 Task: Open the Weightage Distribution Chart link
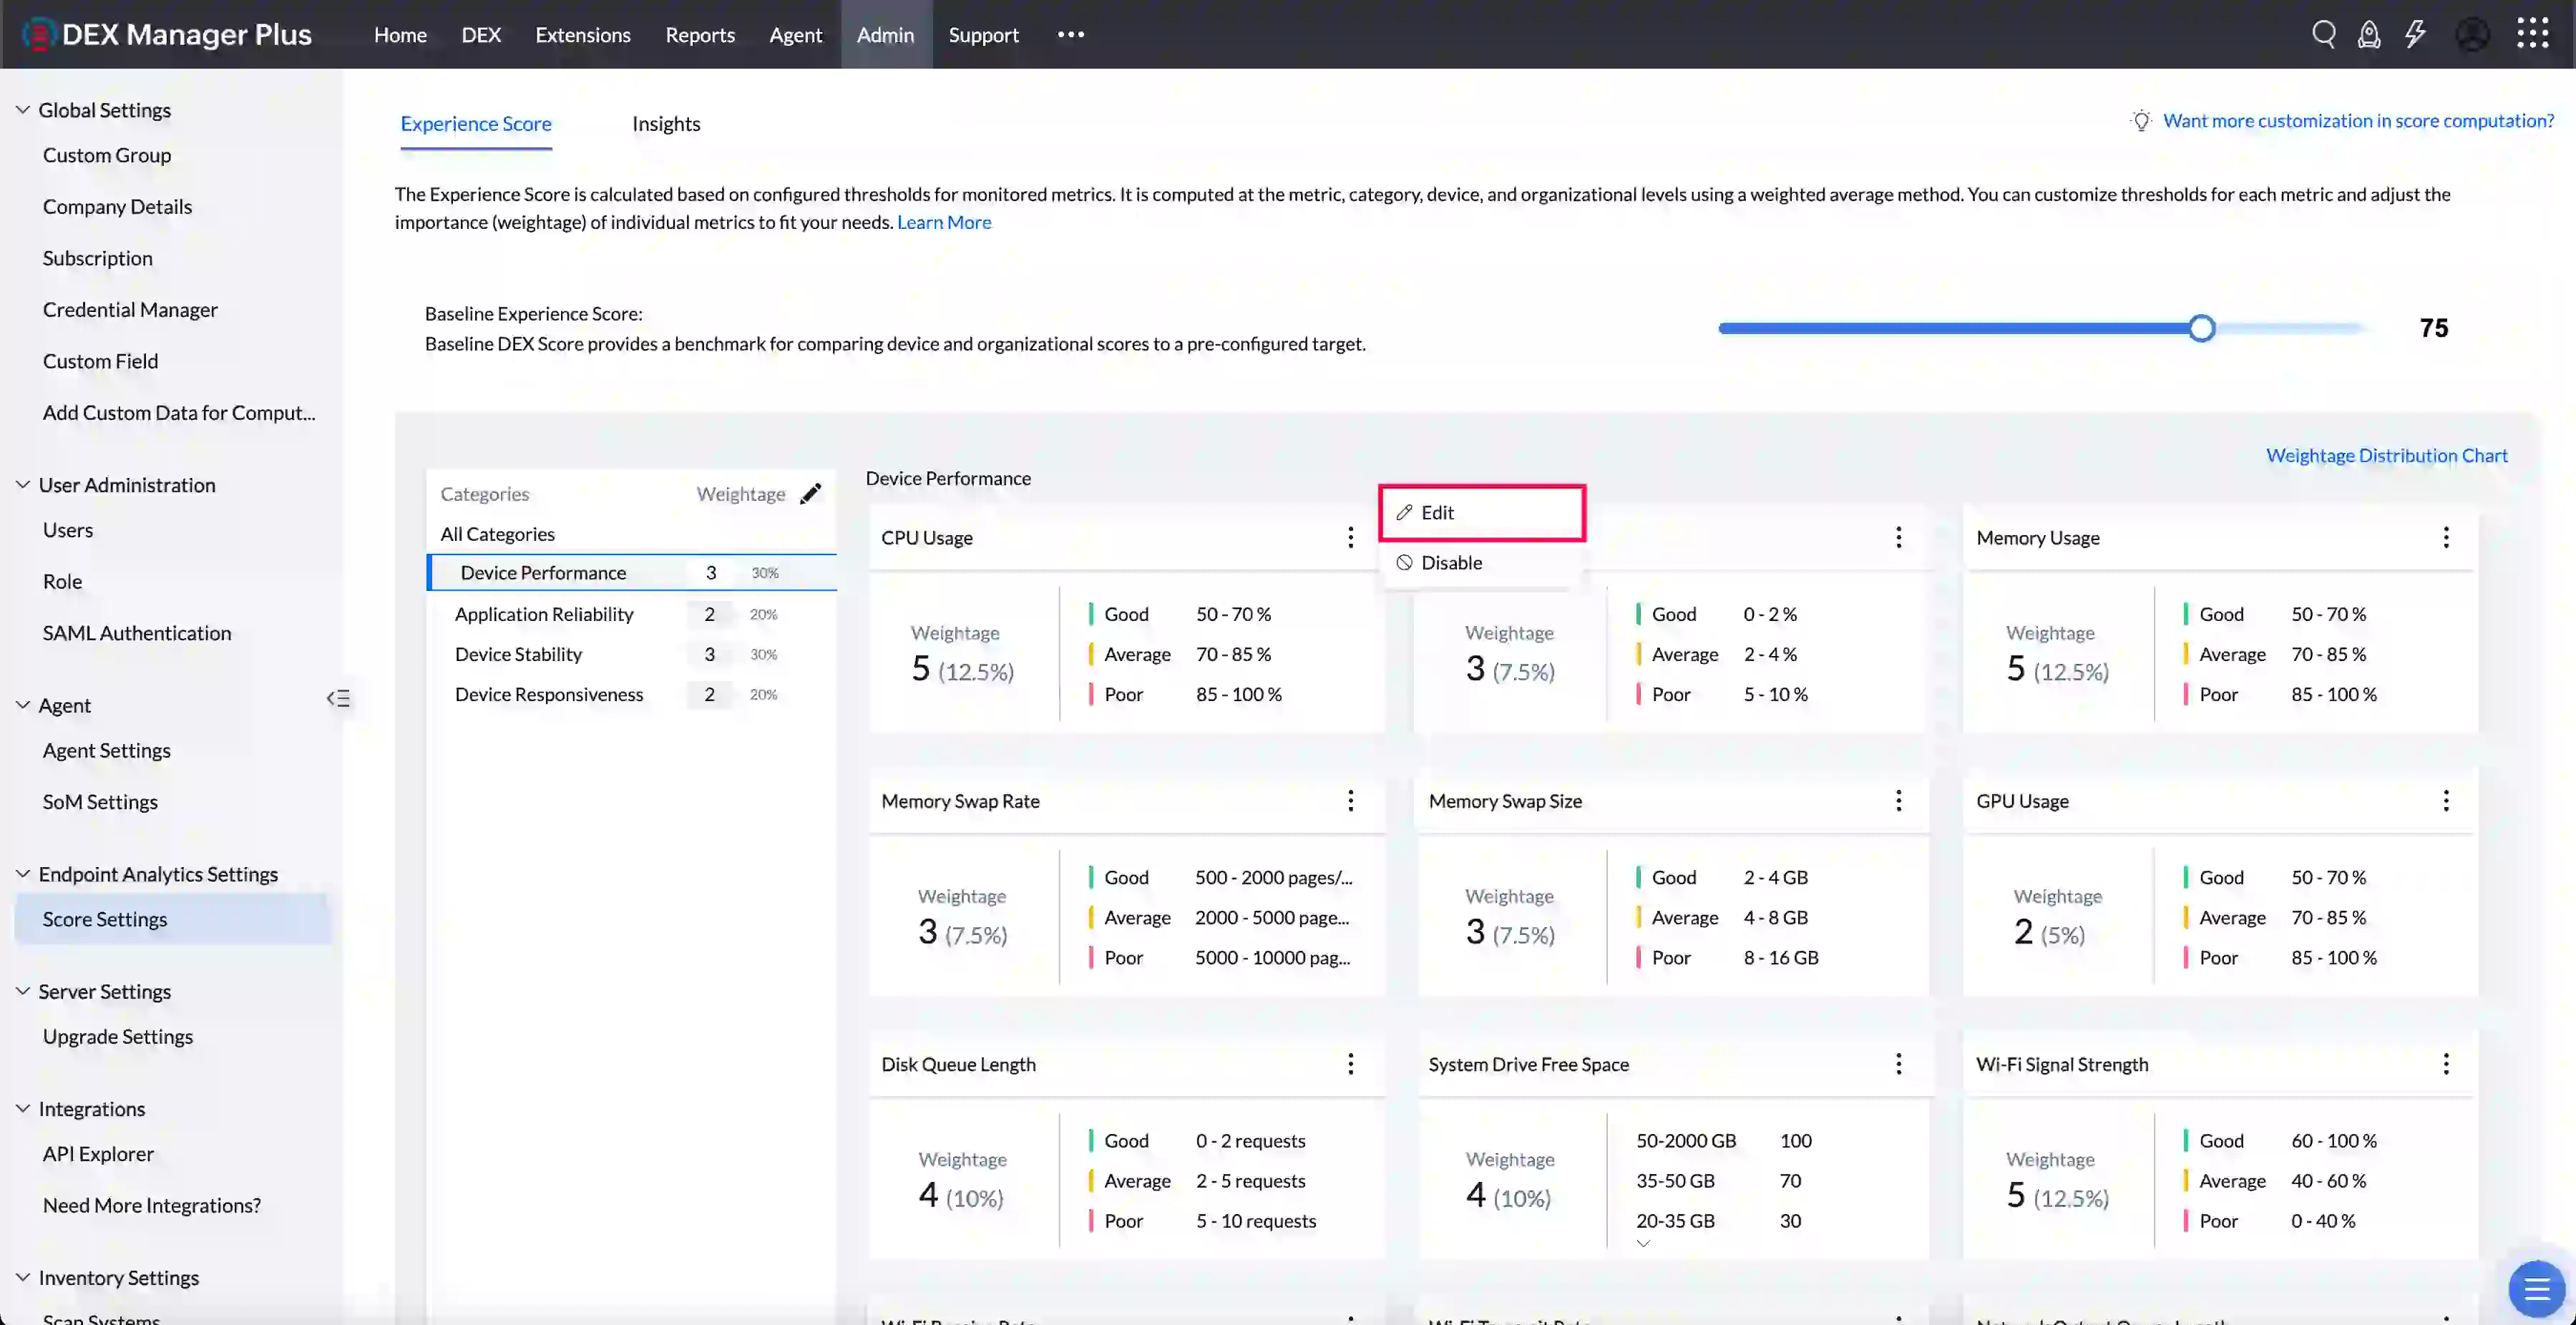point(2386,455)
